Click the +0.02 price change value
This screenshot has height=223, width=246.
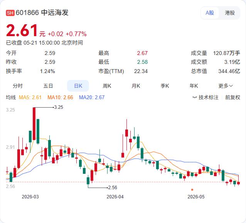[x=56, y=34]
